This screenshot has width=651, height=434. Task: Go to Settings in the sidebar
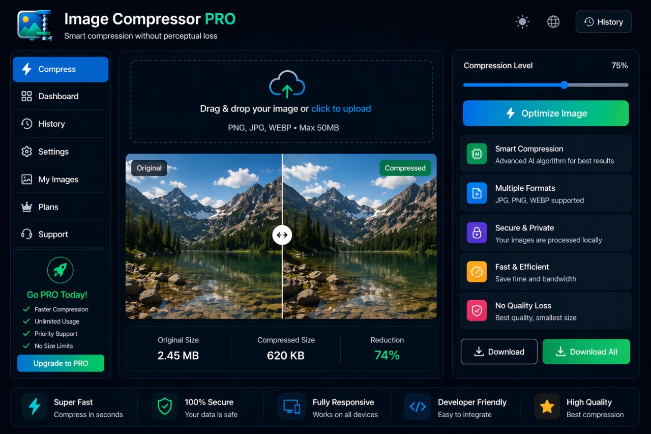61,152
